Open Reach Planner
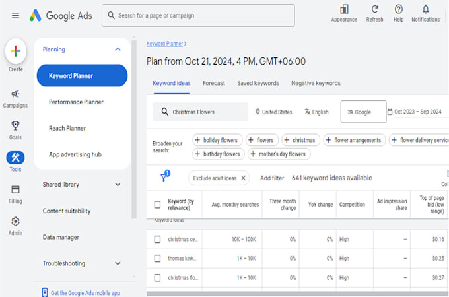Viewport: 449px width, 297px height. [x=67, y=128]
